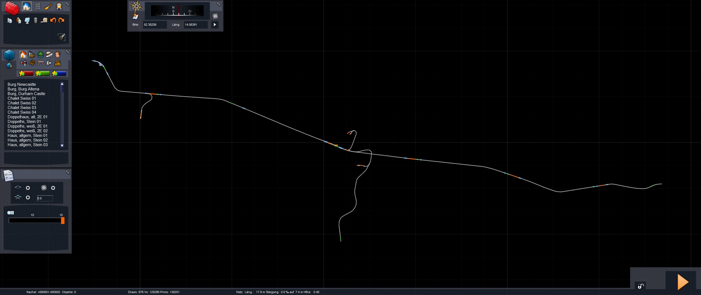
Task: Toggle the radio next to target icon
Action: [53, 188]
